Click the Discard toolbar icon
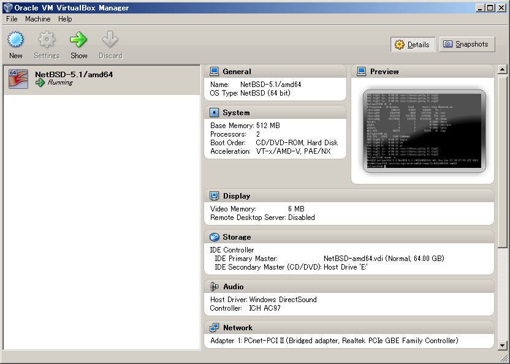 110,40
